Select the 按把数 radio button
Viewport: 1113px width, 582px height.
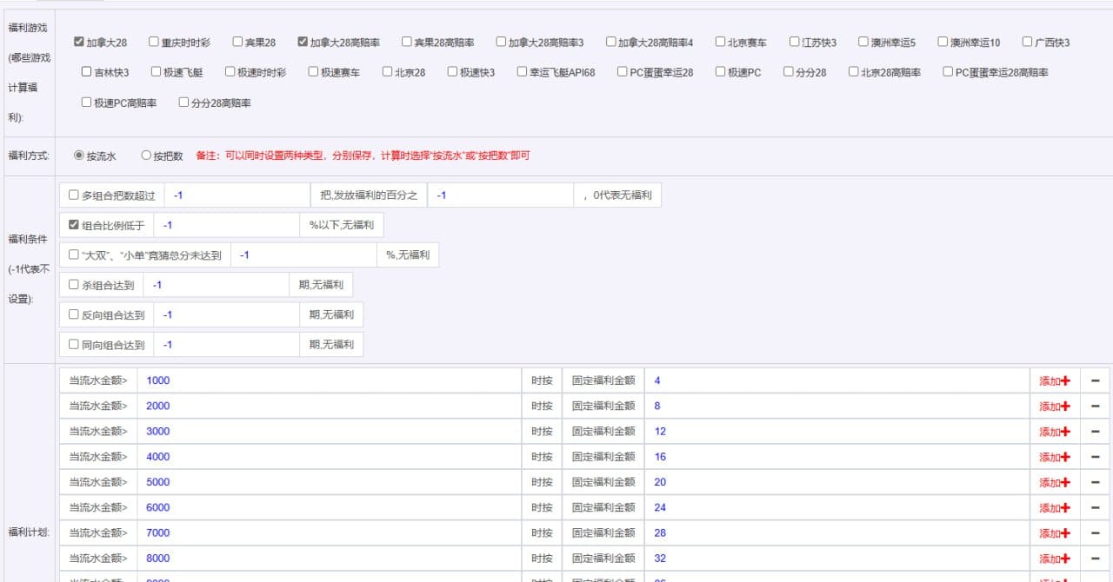tap(146, 155)
